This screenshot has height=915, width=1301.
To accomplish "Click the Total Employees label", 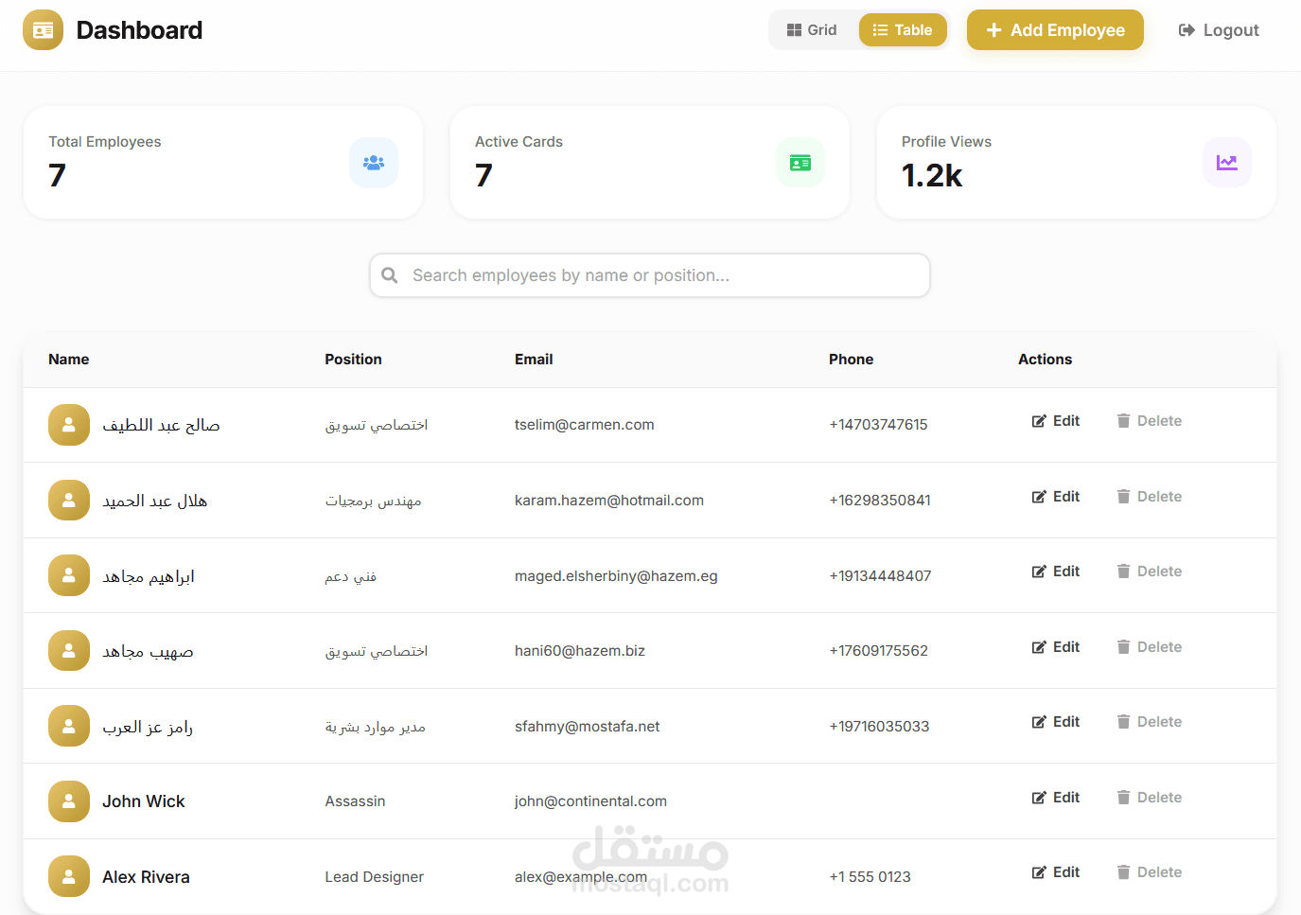I will point(105,142).
